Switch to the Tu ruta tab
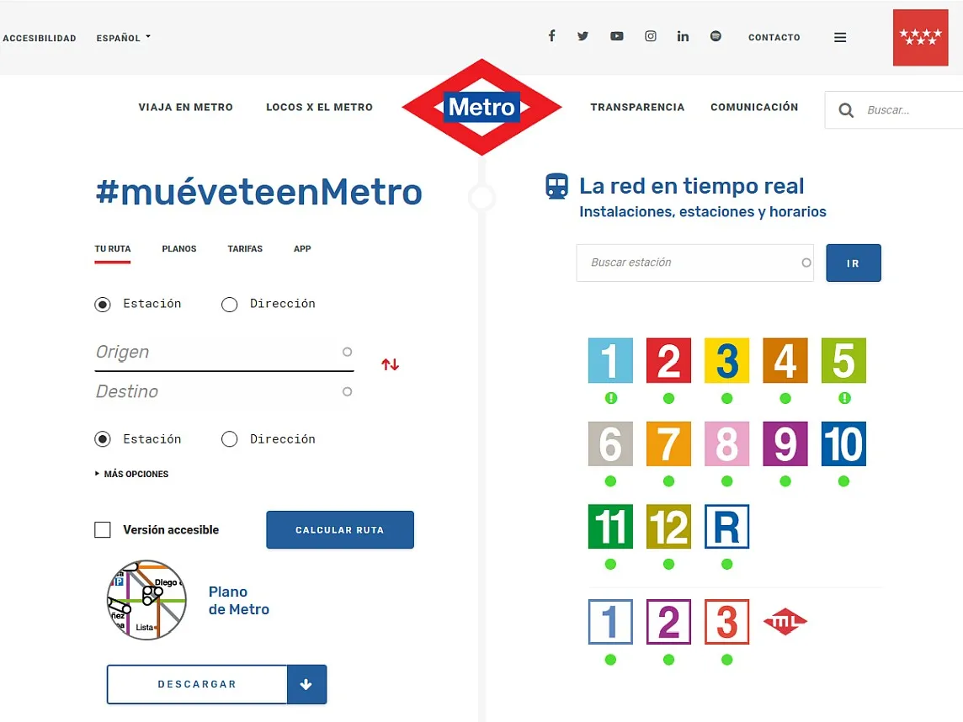 (x=113, y=249)
